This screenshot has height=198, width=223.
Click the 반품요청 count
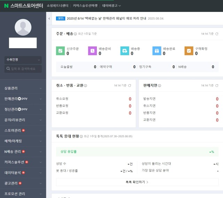click(x=130, y=106)
